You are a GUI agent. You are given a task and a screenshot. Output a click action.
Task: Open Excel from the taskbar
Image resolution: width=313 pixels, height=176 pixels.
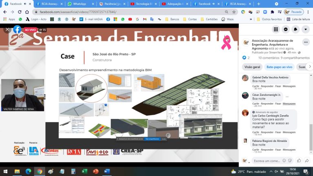pos(84,172)
